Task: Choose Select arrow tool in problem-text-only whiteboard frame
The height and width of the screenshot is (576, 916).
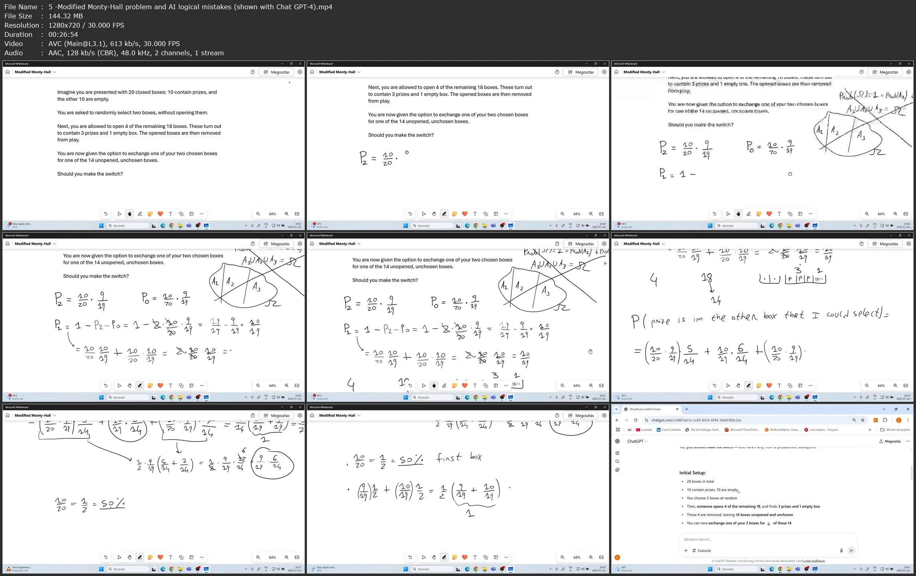Action: 119,214
